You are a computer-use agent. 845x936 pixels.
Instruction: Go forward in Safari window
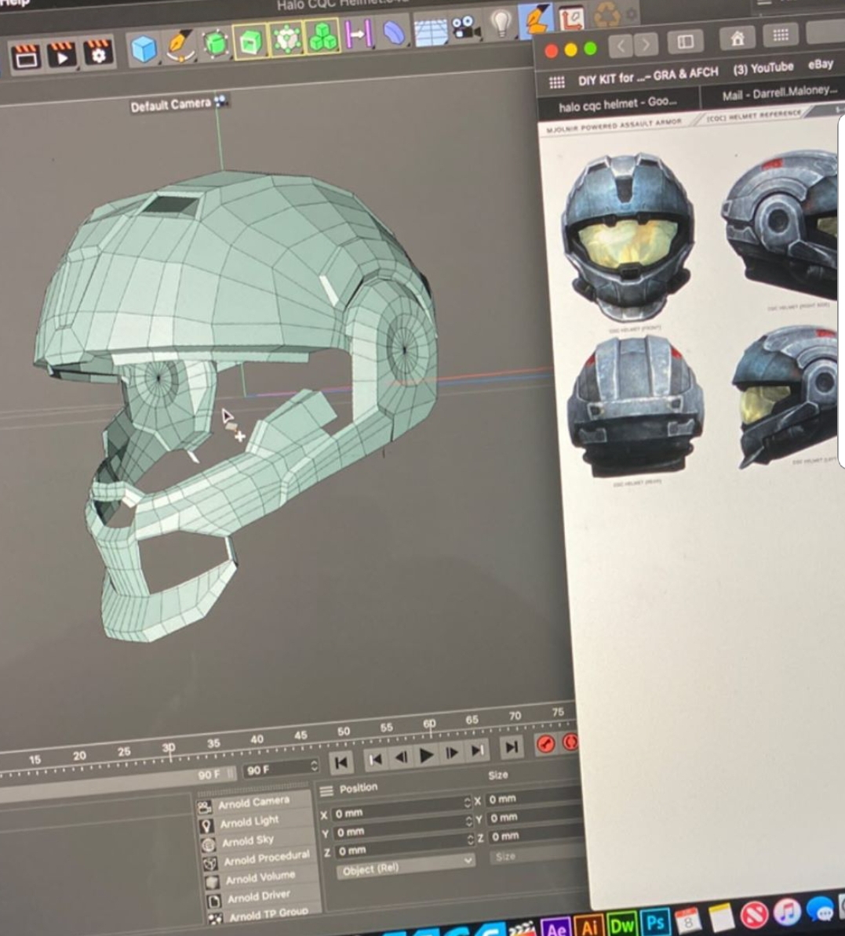tap(646, 44)
